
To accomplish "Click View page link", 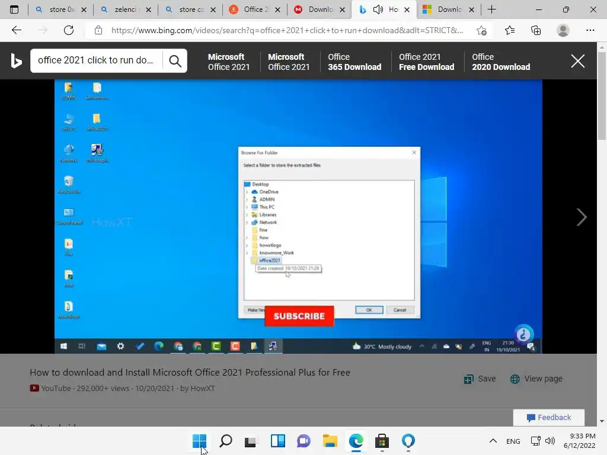I will click(536, 379).
